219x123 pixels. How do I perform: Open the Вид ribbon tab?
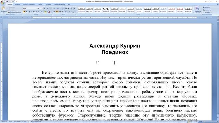tap(69, 4)
